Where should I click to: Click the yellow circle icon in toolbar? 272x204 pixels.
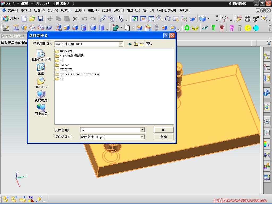click(248, 28)
